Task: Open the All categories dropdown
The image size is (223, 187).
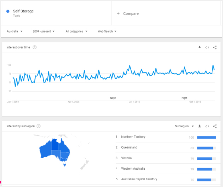Action: coord(76,31)
